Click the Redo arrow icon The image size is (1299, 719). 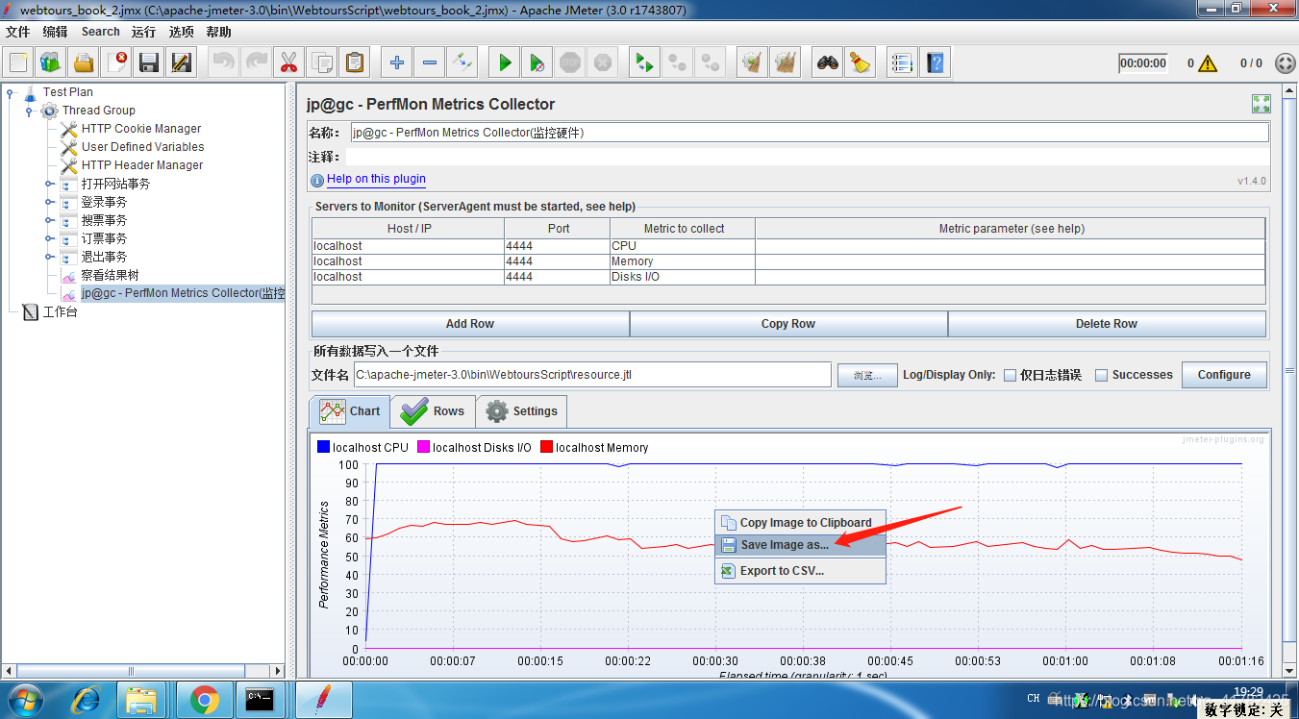coord(257,63)
